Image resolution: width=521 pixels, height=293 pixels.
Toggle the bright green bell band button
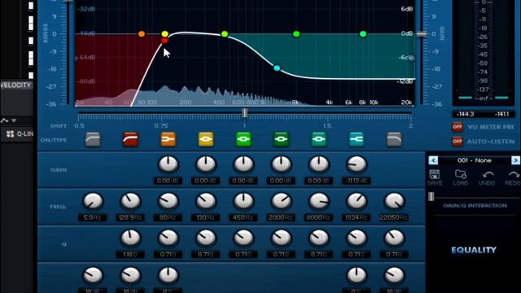coord(243,139)
